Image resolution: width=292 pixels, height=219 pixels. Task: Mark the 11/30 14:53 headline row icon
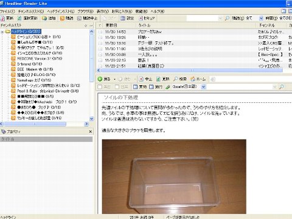[x=100, y=32]
